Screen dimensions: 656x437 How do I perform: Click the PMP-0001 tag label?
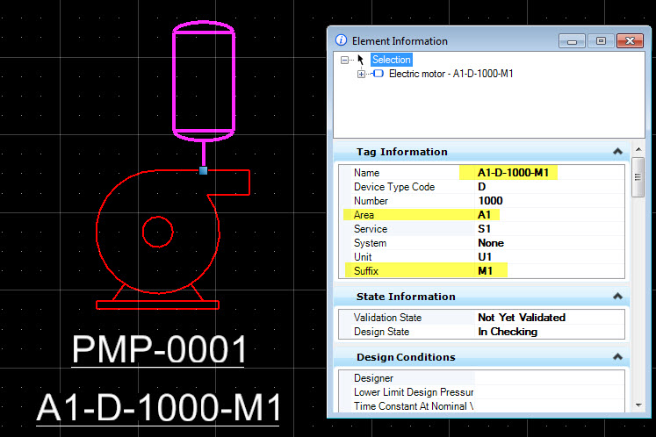click(159, 349)
